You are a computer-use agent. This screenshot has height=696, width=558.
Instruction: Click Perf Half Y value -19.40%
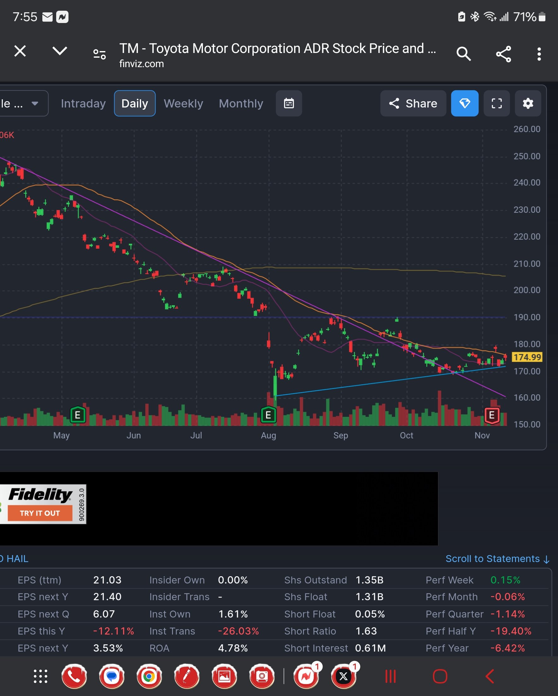511,631
